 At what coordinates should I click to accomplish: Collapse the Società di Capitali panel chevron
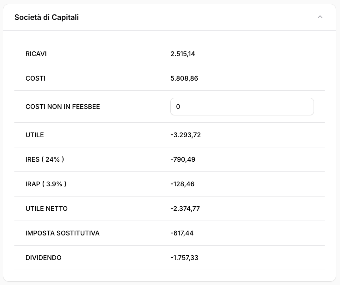(320, 17)
